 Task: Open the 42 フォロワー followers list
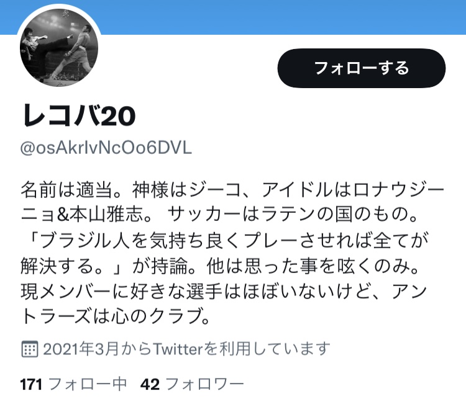192,384
